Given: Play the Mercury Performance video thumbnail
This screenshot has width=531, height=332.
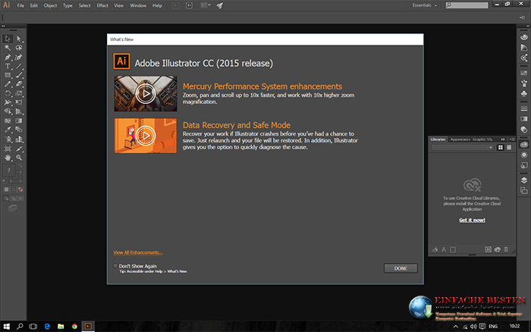Looking at the screenshot, I should tap(146, 93).
